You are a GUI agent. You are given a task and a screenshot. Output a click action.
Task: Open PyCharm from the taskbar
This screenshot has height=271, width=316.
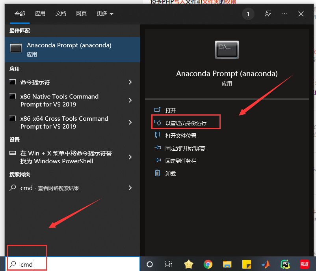(x=285, y=264)
